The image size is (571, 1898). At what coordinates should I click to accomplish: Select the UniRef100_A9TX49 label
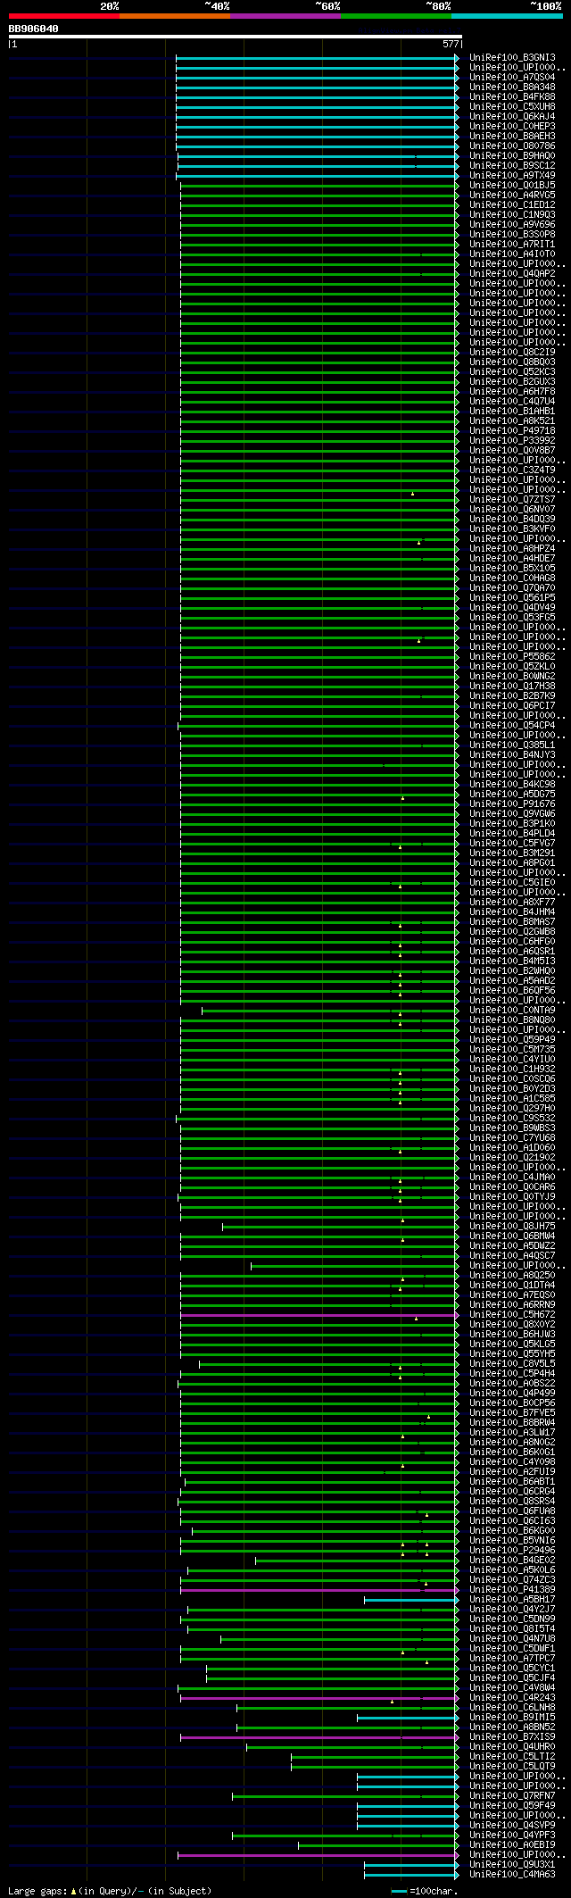tap(512, 175)
